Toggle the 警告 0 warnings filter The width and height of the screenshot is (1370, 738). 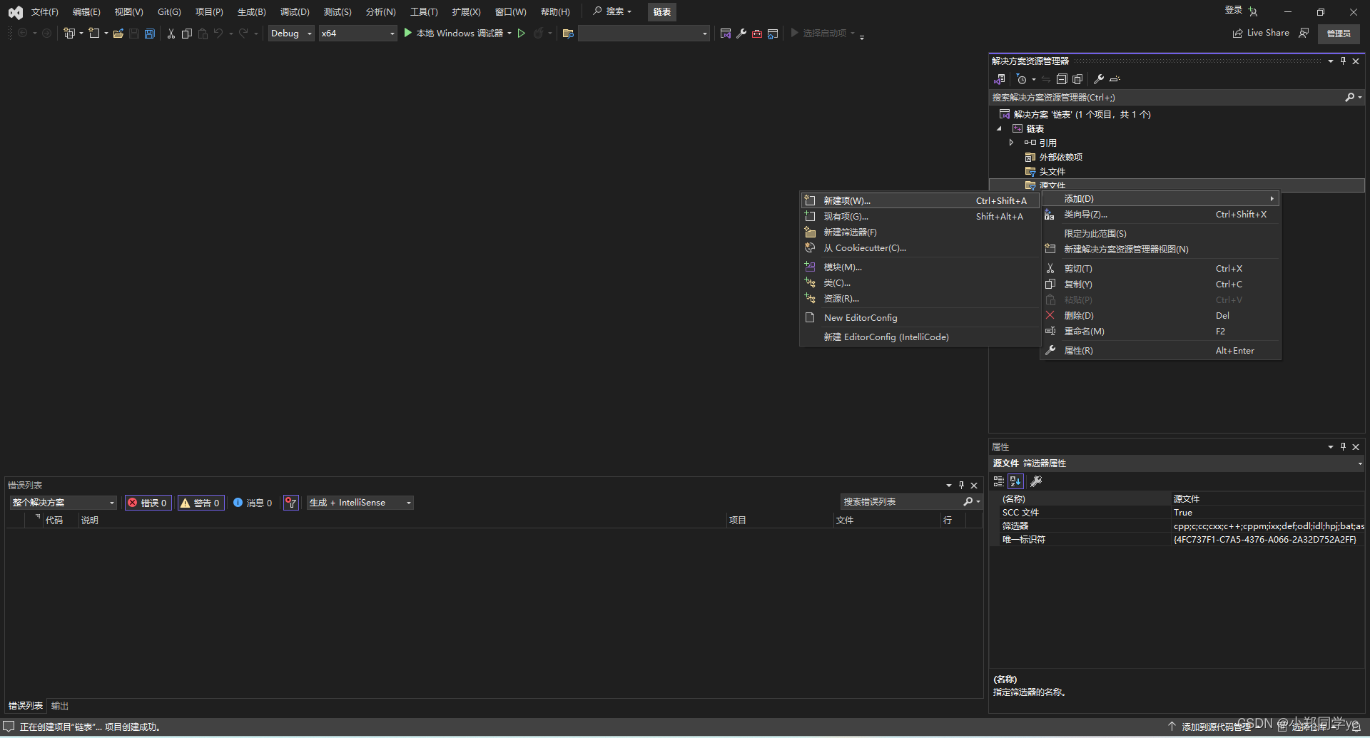[x=201, y=502]
